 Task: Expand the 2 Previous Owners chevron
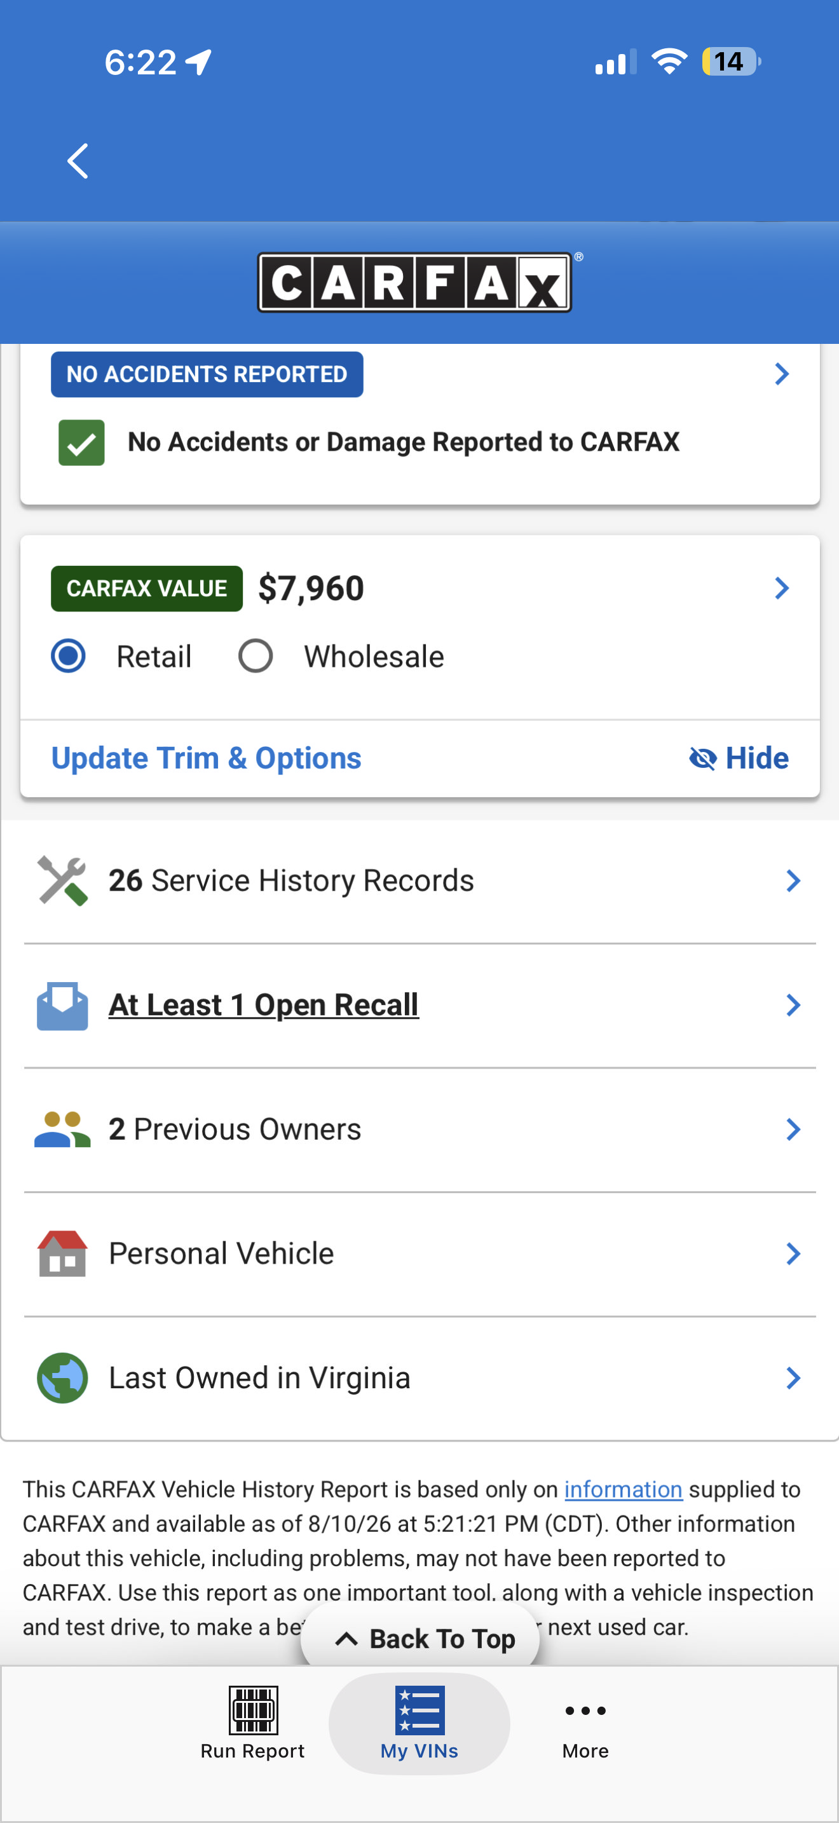click(x=794, y=1130)
